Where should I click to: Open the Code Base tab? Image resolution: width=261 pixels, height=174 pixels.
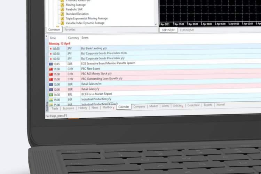point(193,105)
